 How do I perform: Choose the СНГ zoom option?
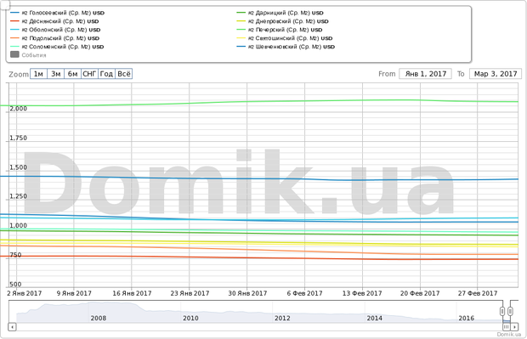90,74
